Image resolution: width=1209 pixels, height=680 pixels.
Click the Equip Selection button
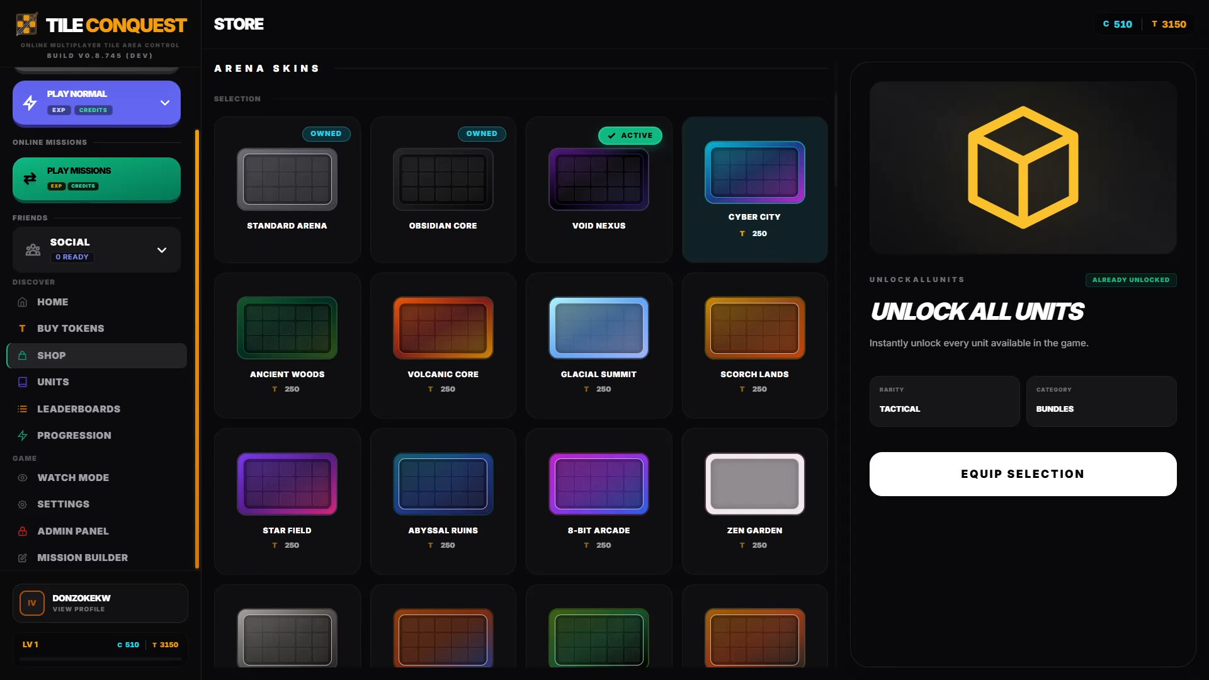tap(1023, 474)
